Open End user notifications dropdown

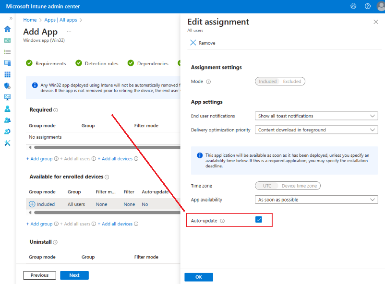pos(316,116)
